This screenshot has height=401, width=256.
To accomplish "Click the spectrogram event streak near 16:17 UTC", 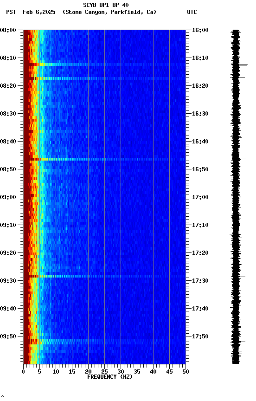I will coord(104,78).
